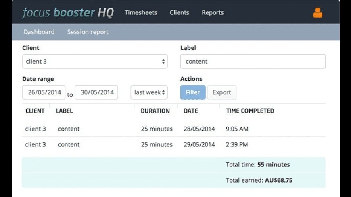351x197 pixels.
Task: Switch to the Session report tab
Action: [x=88, y=32]
